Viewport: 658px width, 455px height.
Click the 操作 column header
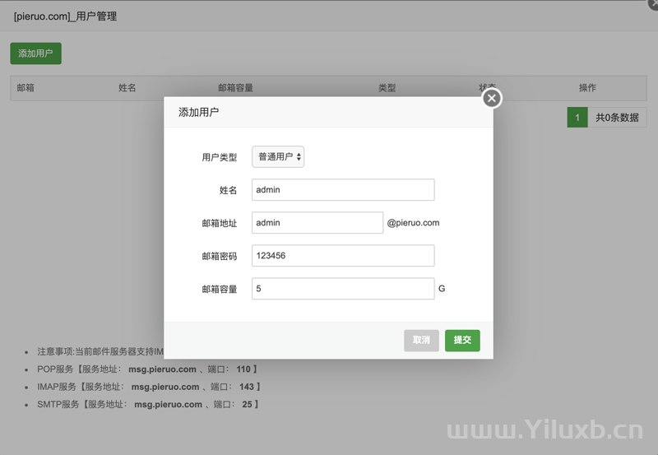point(587,87)
